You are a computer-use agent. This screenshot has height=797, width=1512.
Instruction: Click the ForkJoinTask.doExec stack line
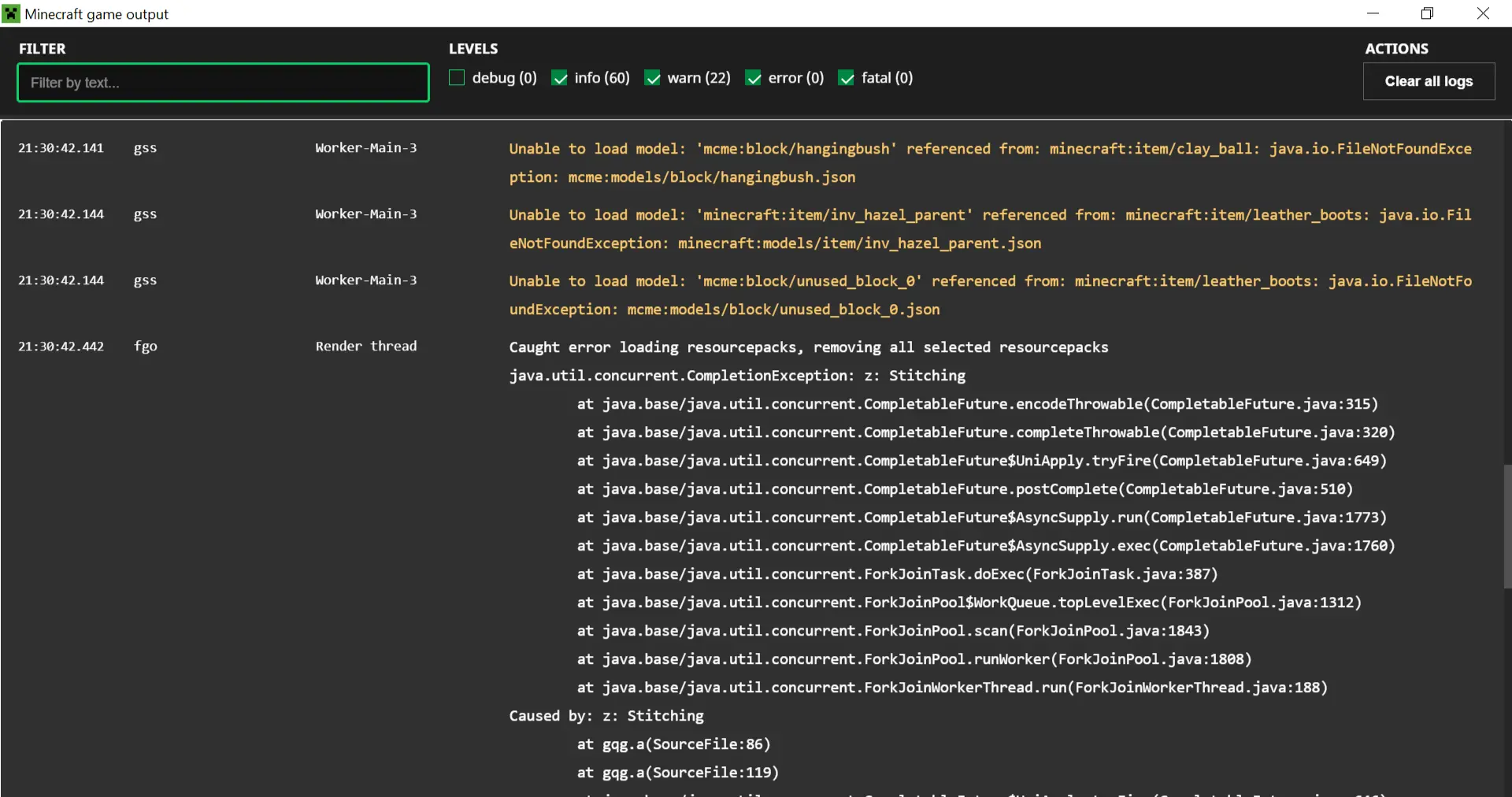897,574
